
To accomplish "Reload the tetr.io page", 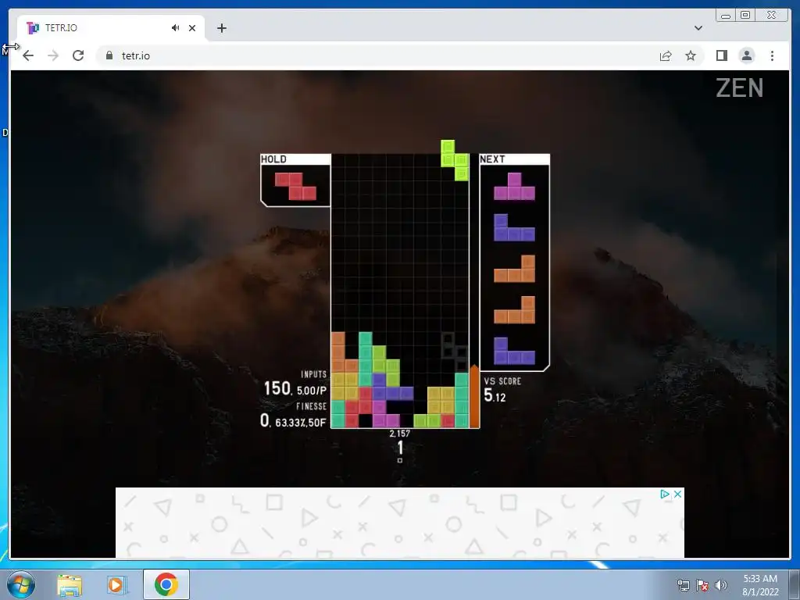I will click(x=78, y=55).
